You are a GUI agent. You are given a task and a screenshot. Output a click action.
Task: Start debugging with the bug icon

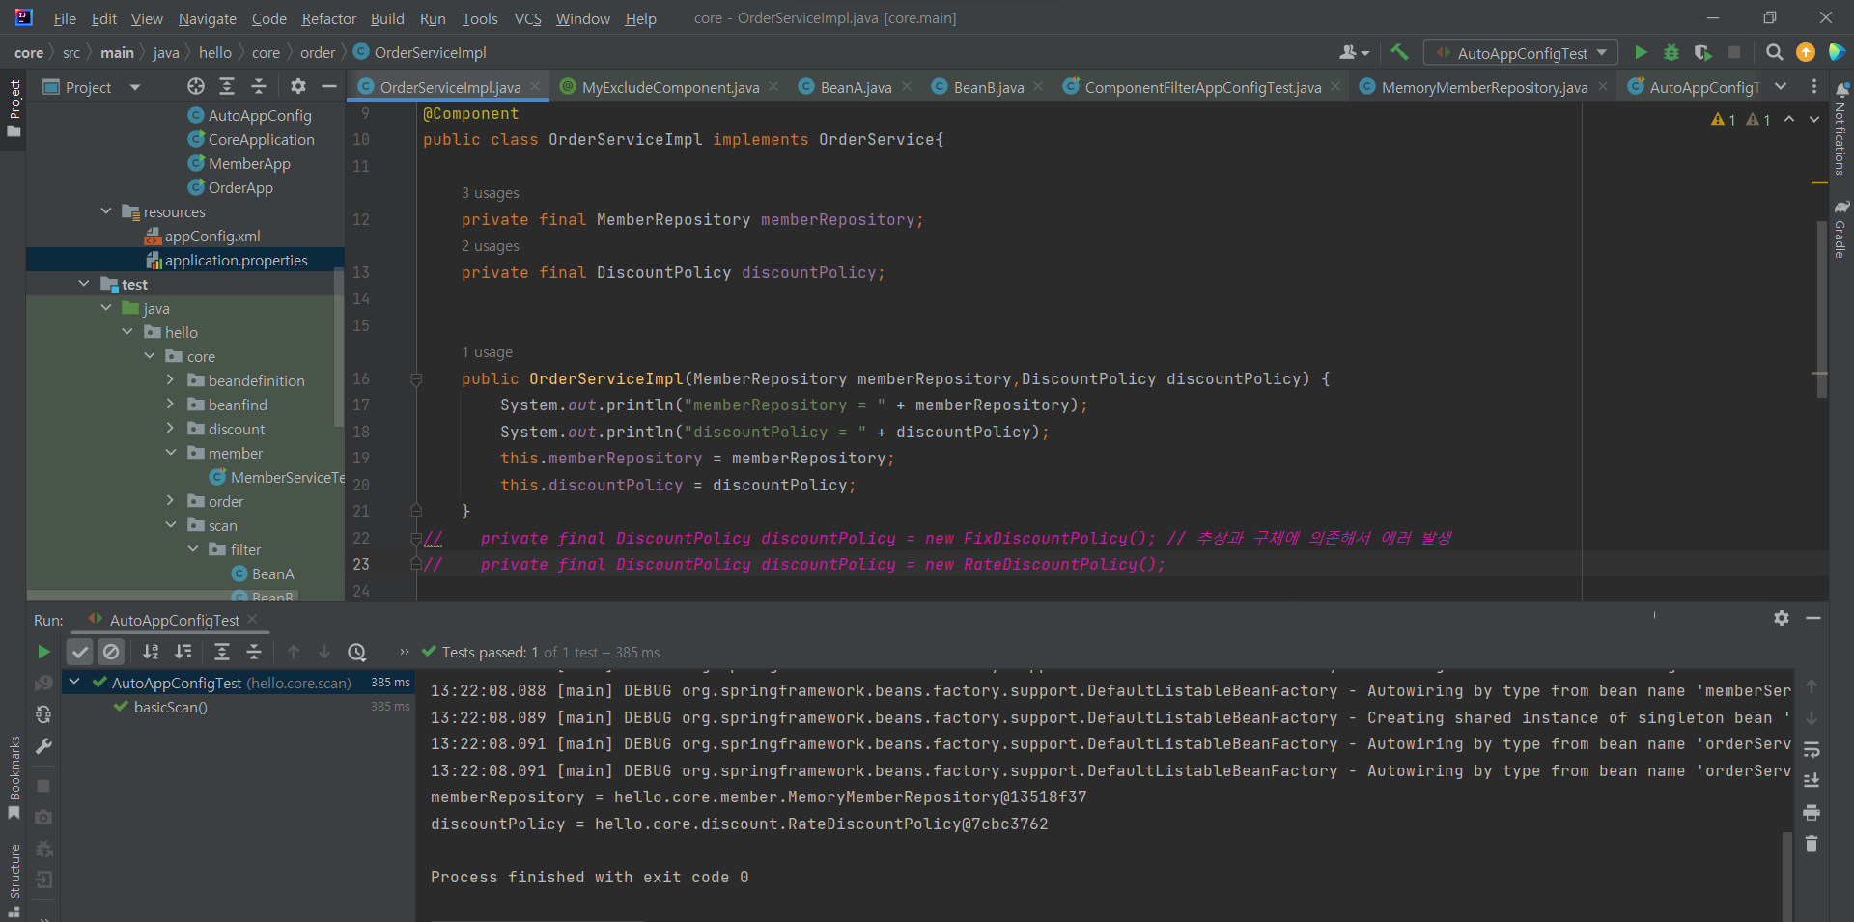[x=1671, y=52]
